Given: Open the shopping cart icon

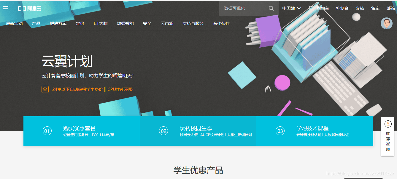Looking at the screenshot, I should point(311,8).
